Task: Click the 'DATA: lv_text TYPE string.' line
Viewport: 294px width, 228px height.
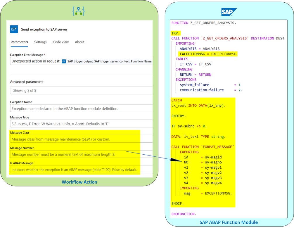Action: [198, 137]
